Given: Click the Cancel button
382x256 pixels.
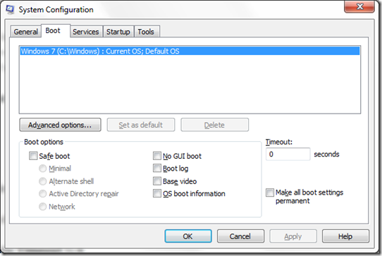Looking at the screenshot, I should (240, 236).
